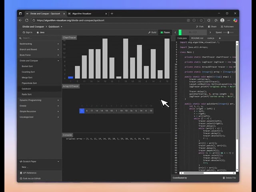The width and height of the screenshot is (256, 192).
Task: Enter Fullscreen mode
Action: click(x=227, y=27)
